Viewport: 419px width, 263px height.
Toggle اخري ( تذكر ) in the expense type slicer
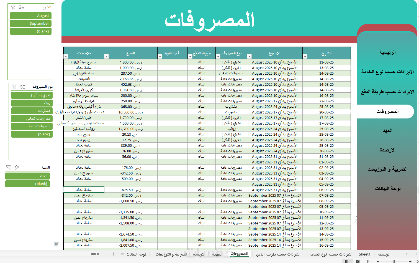pos(32,95)
